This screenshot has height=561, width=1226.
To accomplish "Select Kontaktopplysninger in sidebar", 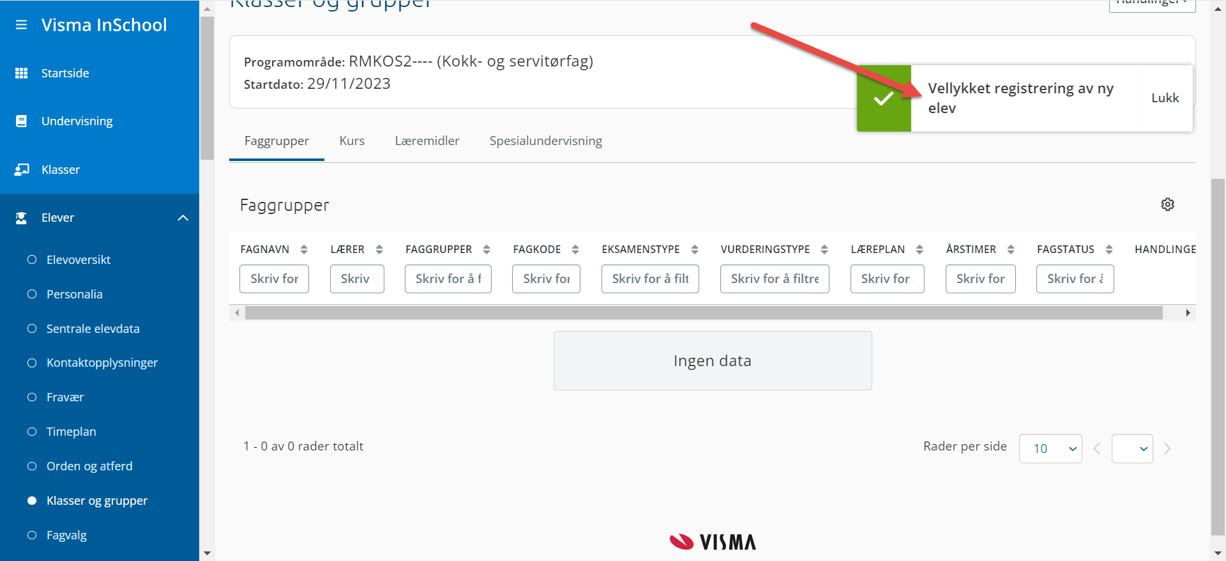I will [102, 363].
